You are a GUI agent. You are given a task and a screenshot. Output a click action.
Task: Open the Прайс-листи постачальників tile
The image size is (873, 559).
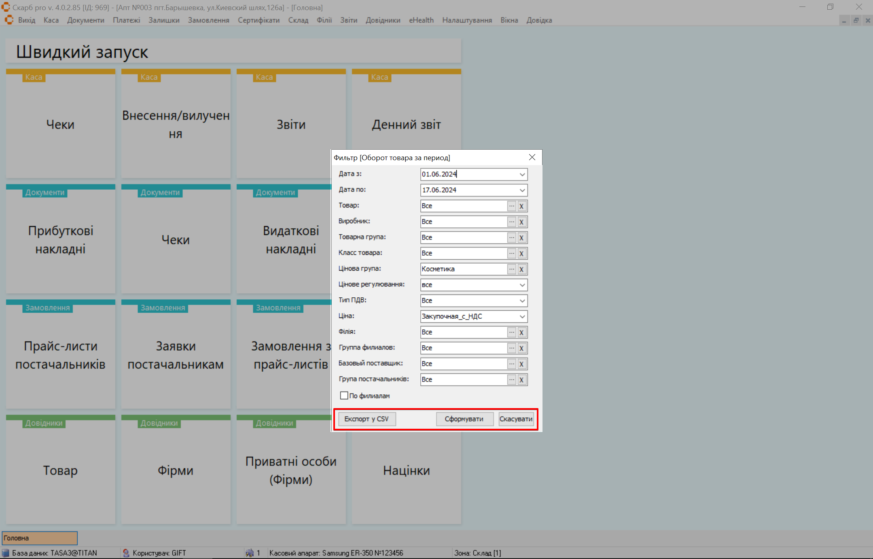[x=61, y=354]
